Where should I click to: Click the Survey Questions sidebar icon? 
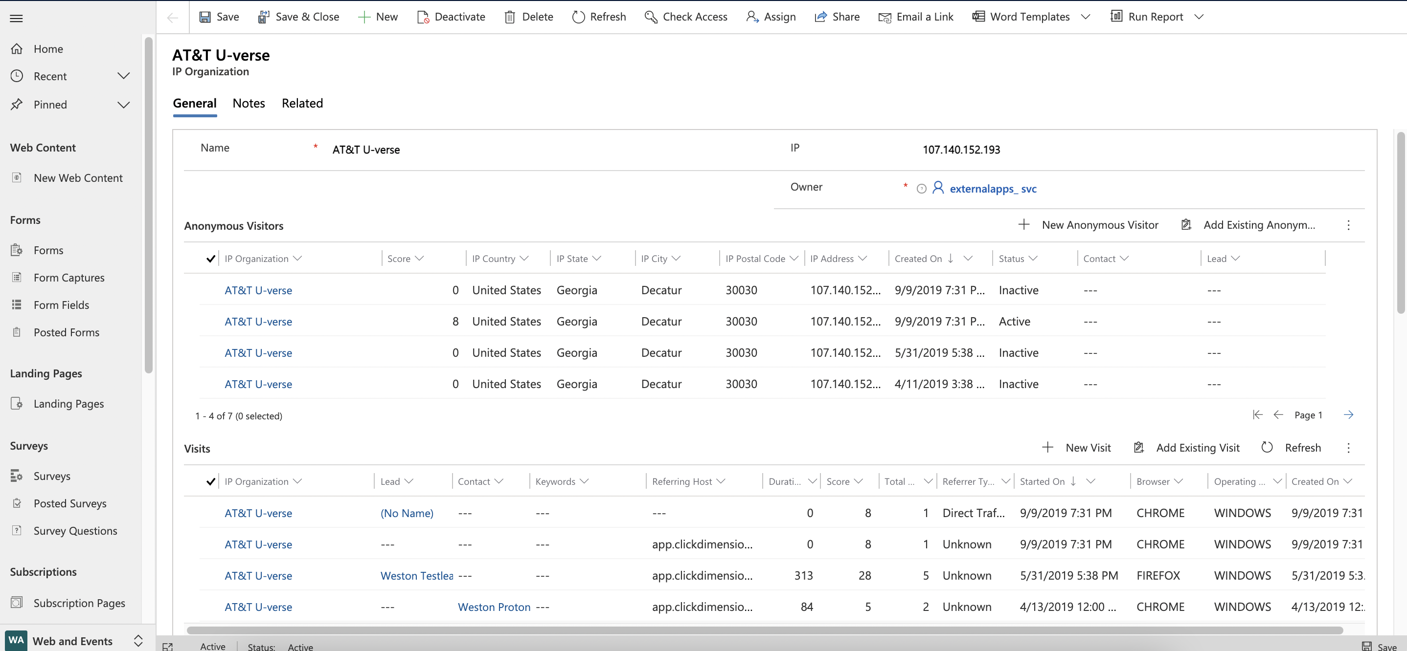[x=17, y=530]
